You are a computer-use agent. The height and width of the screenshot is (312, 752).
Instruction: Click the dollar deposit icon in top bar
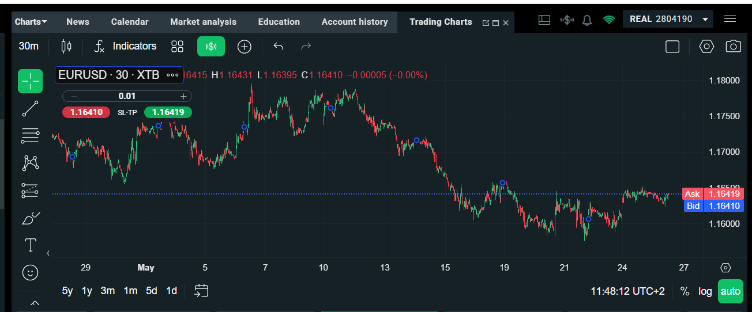click(567, 20)
